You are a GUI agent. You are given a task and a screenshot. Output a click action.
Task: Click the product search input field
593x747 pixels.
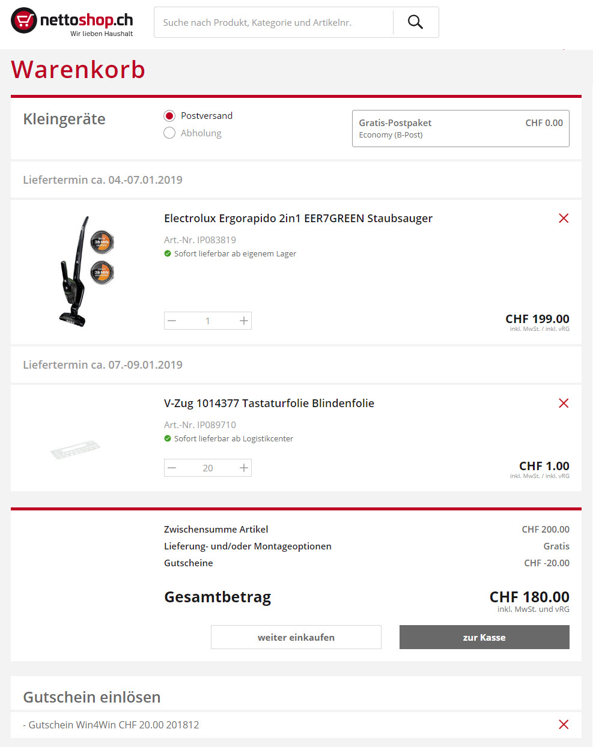pos(273,22)
